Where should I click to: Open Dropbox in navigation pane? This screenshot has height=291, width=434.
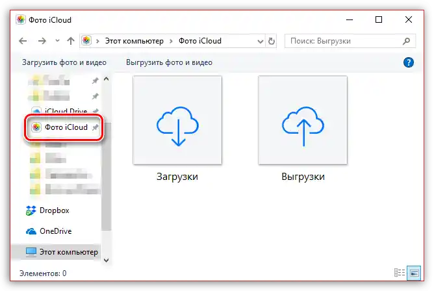click(47, 210)
